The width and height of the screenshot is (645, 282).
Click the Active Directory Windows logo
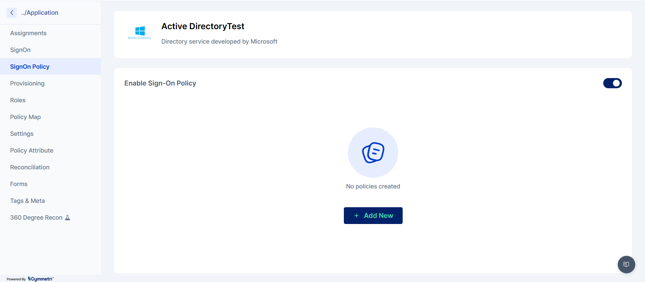[139, 33]
